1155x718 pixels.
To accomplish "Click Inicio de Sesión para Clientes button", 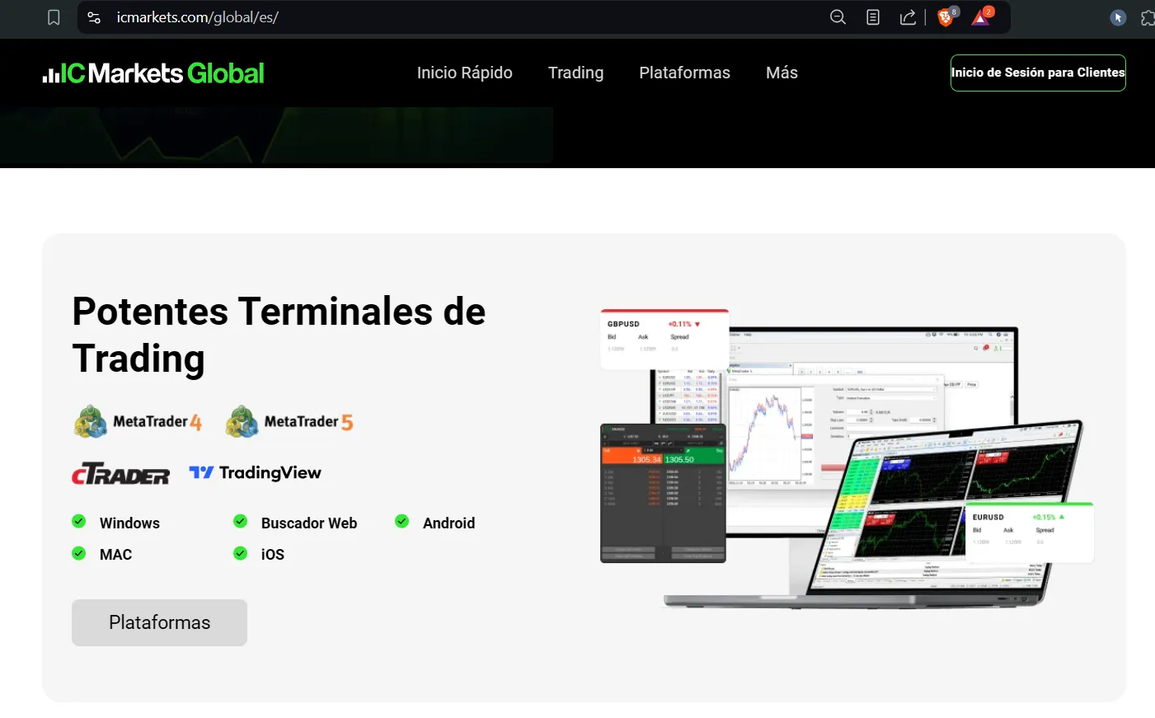I will [x=1038, y=73].
